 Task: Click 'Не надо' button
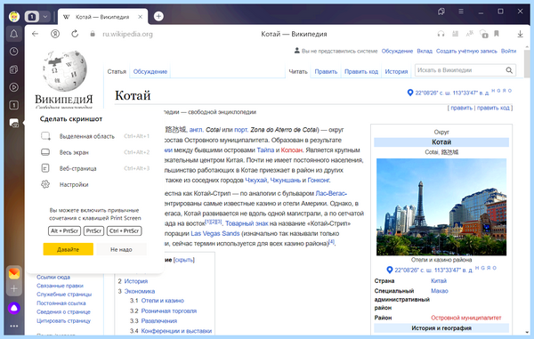[121, 249]
